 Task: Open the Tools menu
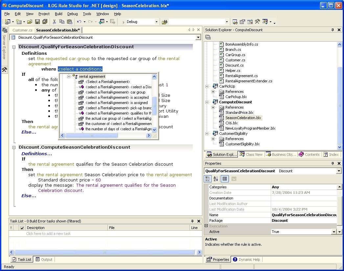coord(87,14)
